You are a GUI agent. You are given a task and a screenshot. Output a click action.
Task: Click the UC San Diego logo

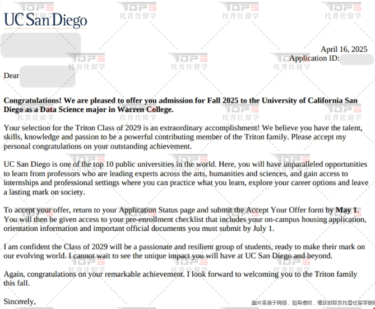(45, 20)
